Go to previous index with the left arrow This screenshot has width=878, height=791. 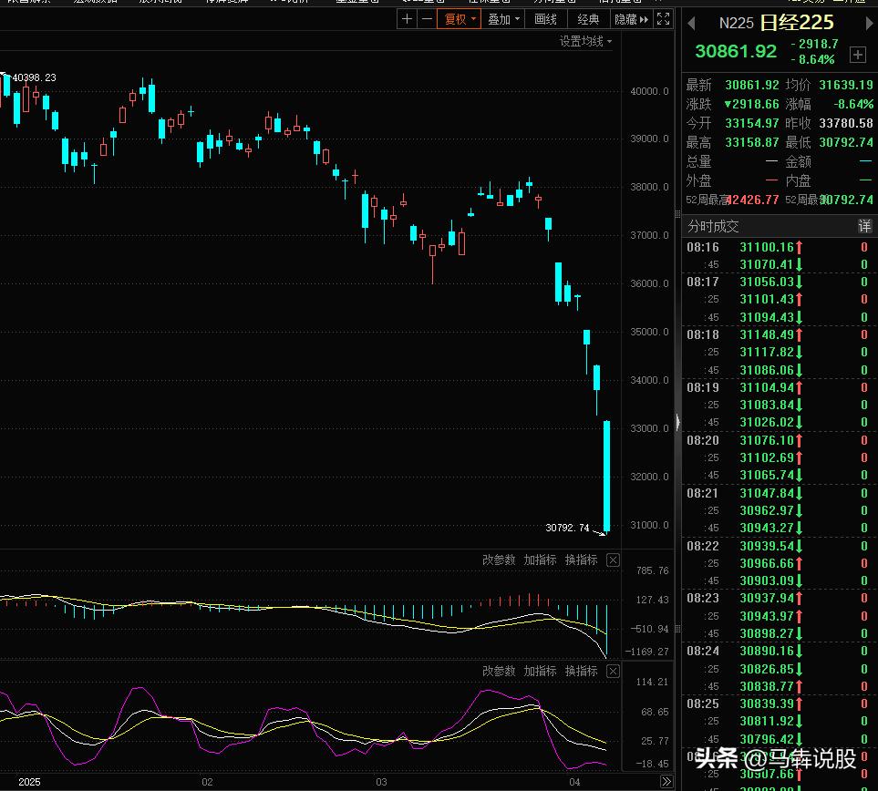tap(691, 24)
